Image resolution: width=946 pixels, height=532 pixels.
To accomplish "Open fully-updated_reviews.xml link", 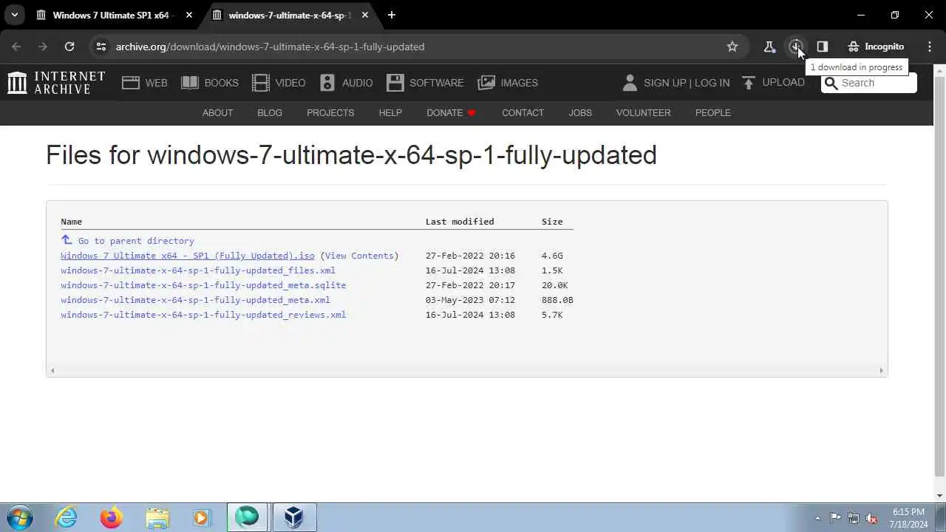I will [x=203, y=315].
